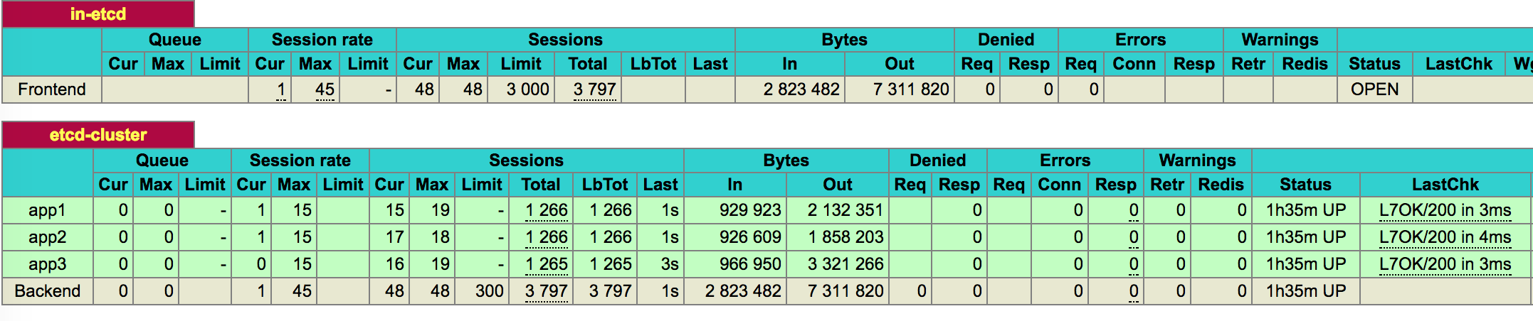Click app2 Bytes Out 1 858 203
Screen dimensions: 1533x321
(845, 237)
